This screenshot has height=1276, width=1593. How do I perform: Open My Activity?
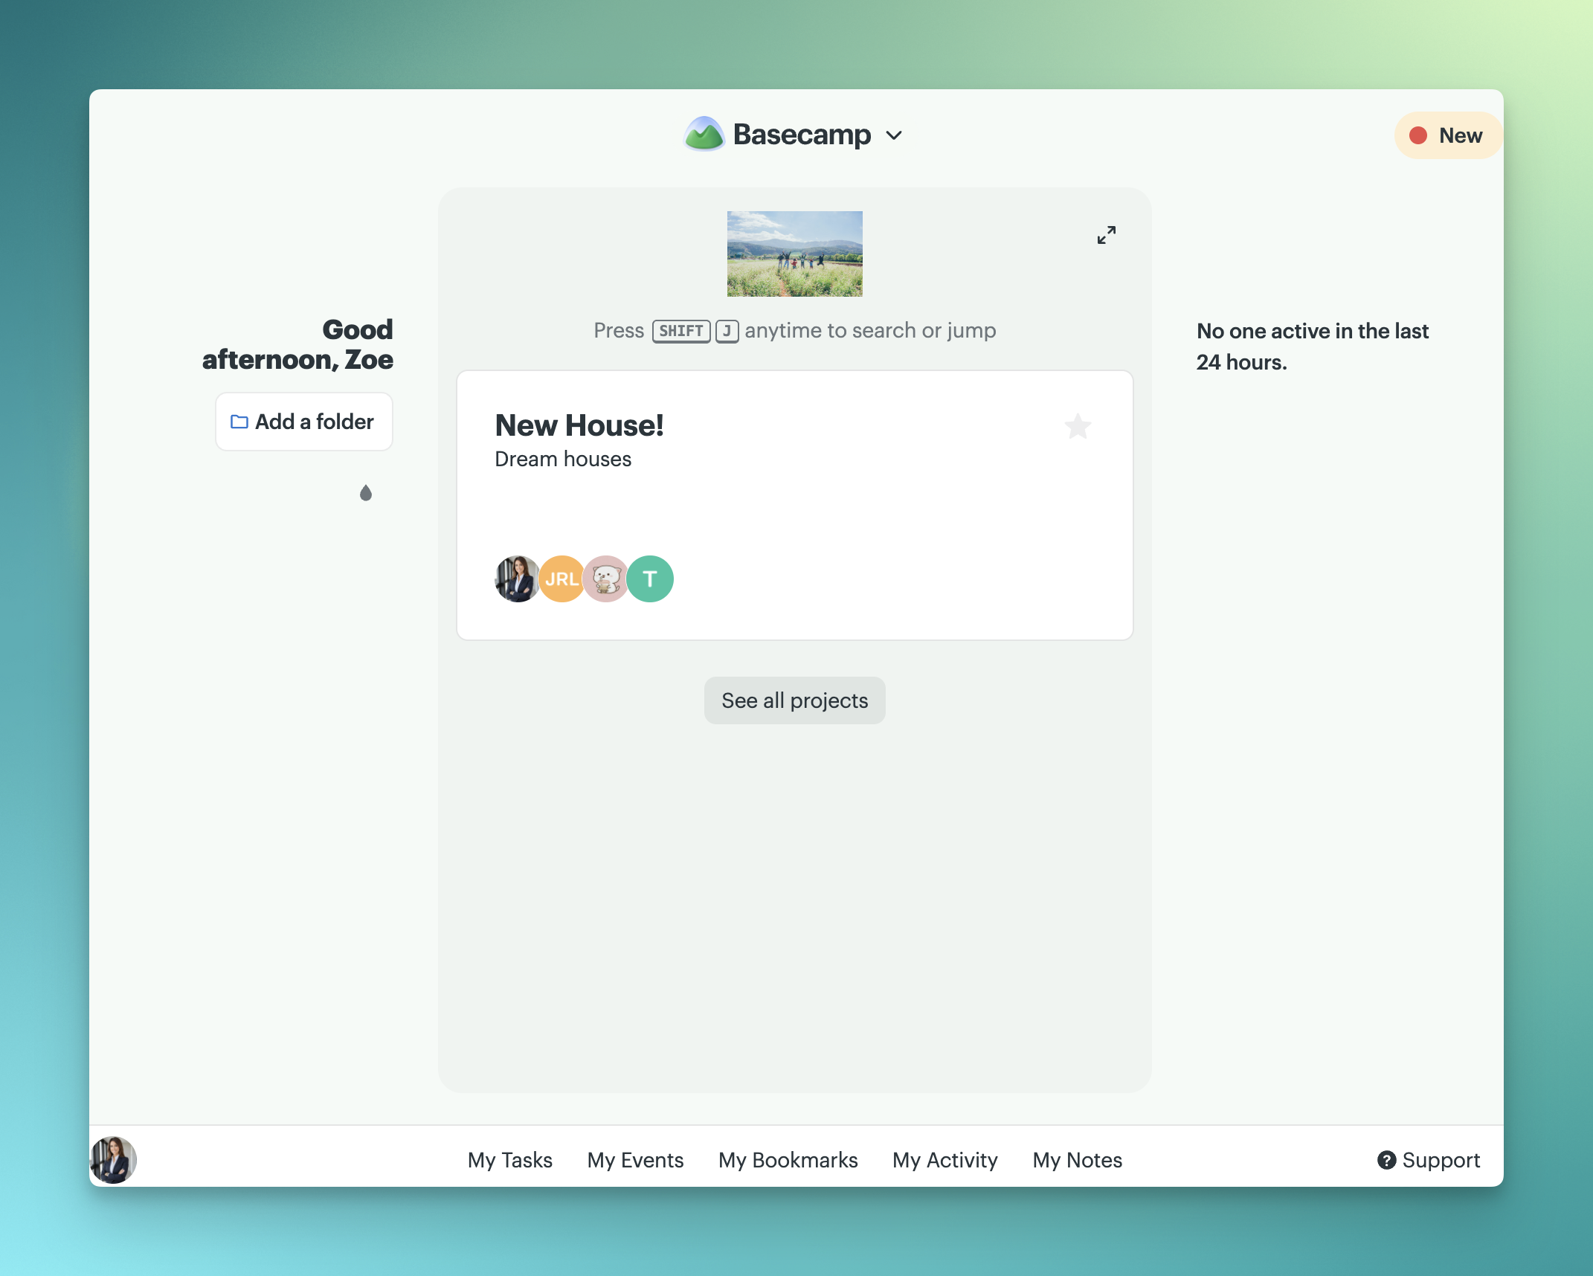pos(944,1160)
